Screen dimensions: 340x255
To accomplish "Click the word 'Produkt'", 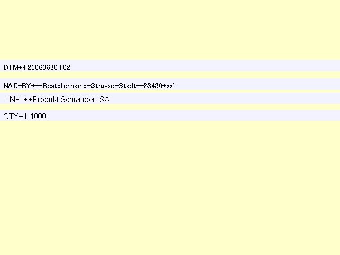I will click(45, 99).
